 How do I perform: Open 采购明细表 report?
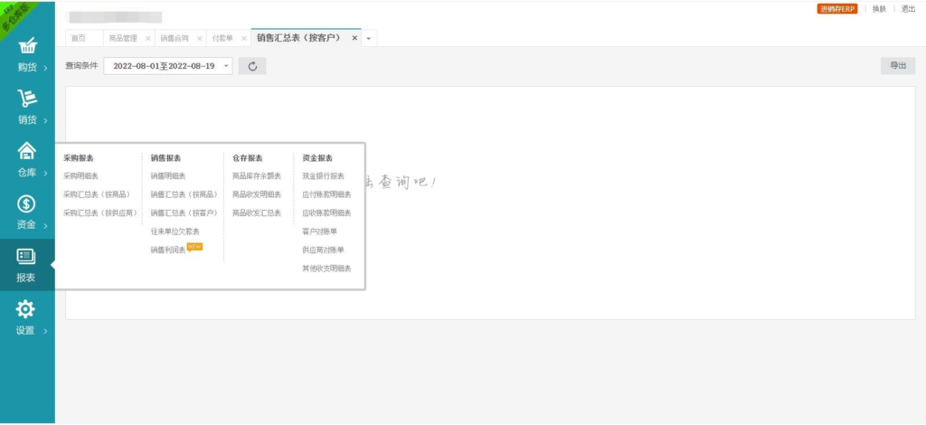pos(80,176)
